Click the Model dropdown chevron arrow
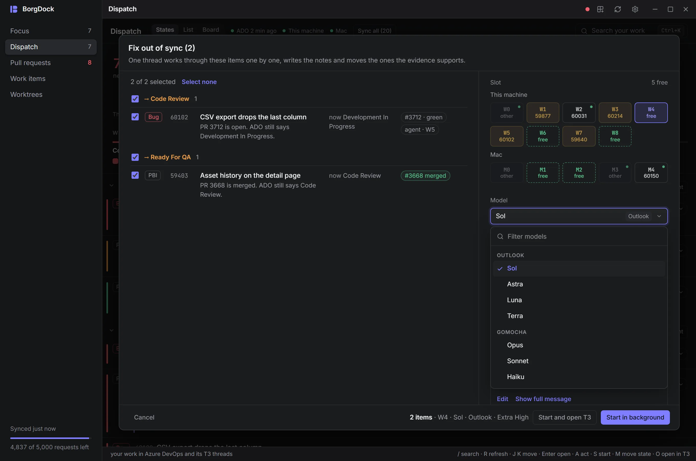The width and height of the screenshot is (696, 461). tap(659, 216)
